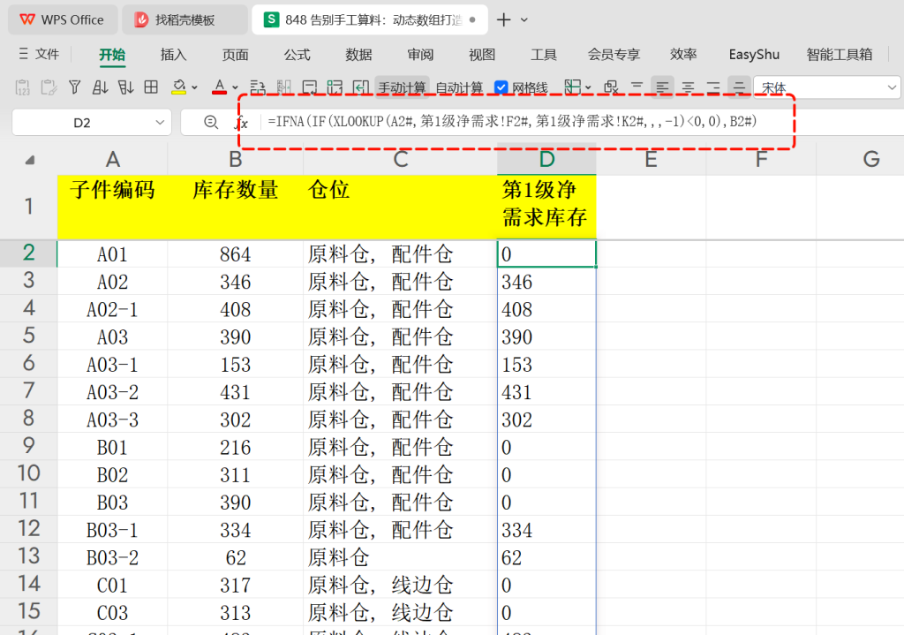904x635 pixels.
Task: Click header cell 子件编码
Action: [112, 207]
